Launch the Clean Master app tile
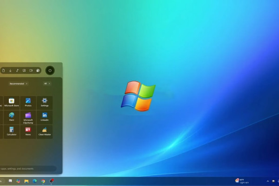This screenshot has width=279, height=186. click(45, 132)
